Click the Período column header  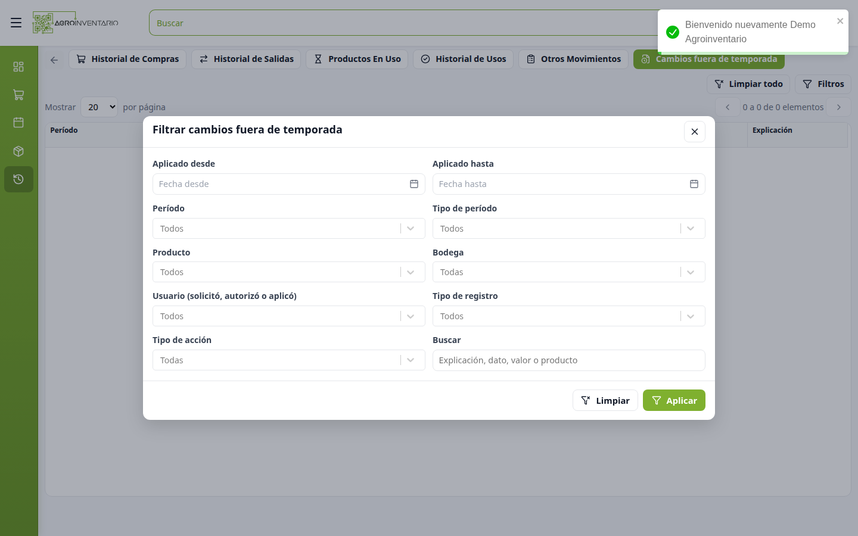coord(64,130)
